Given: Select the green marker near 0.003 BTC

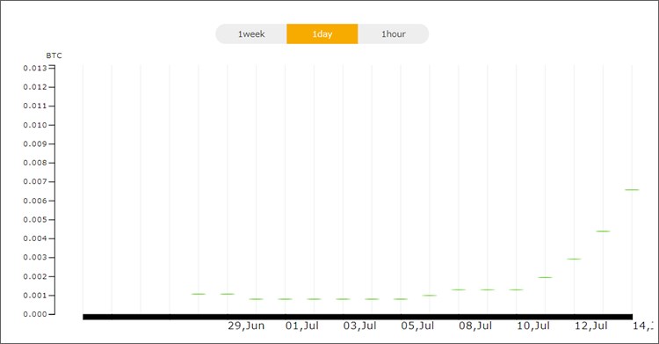Looking at the screenshot, I should tap(574, 259).
